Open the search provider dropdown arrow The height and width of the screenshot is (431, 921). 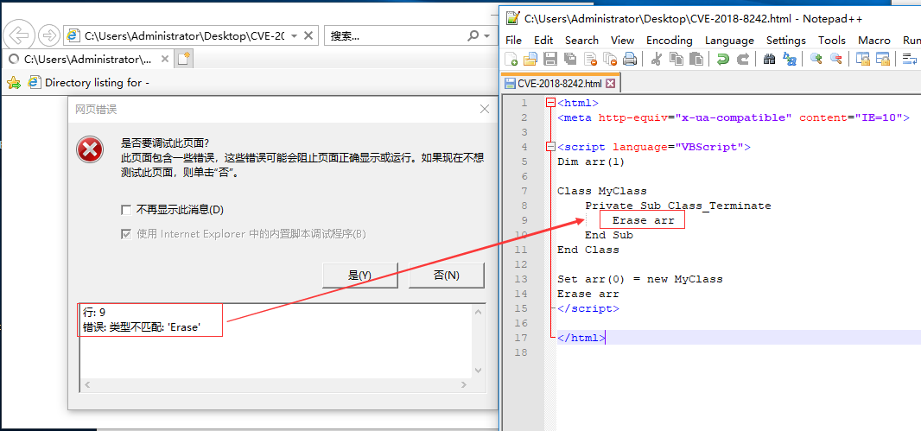[486, 36]
